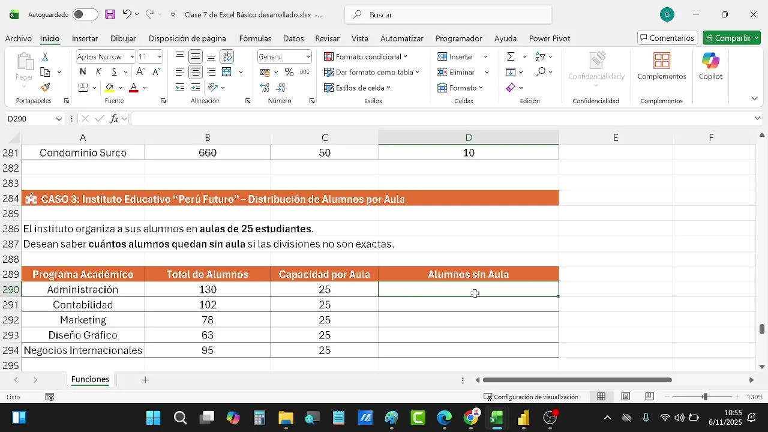This screenshot has width=768, height=432.
Task: Apply the red font color
Action: (x=134, y=88)
